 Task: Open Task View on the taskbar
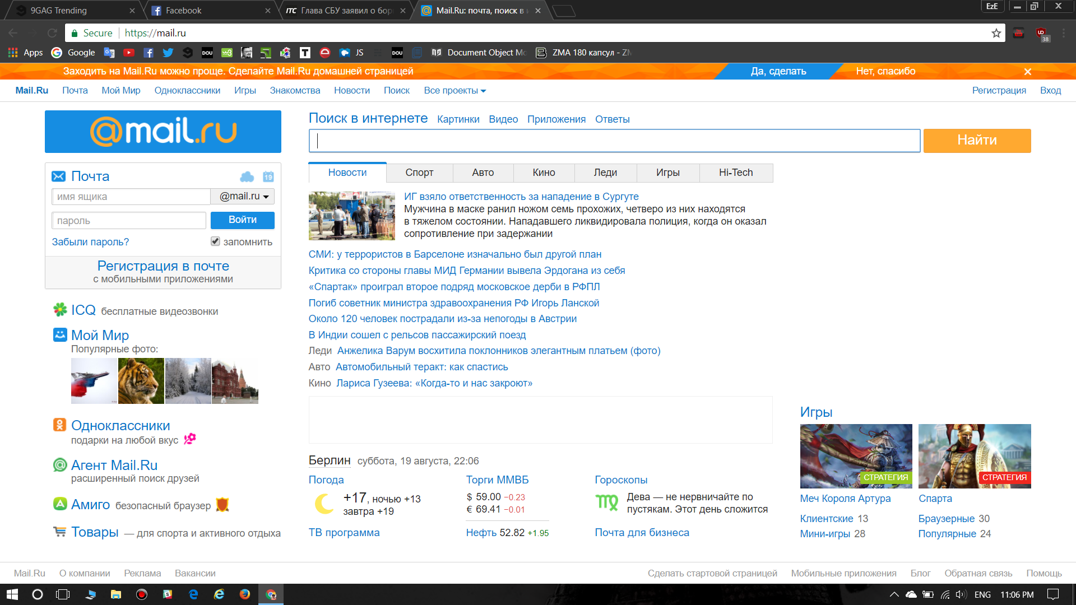63,594
